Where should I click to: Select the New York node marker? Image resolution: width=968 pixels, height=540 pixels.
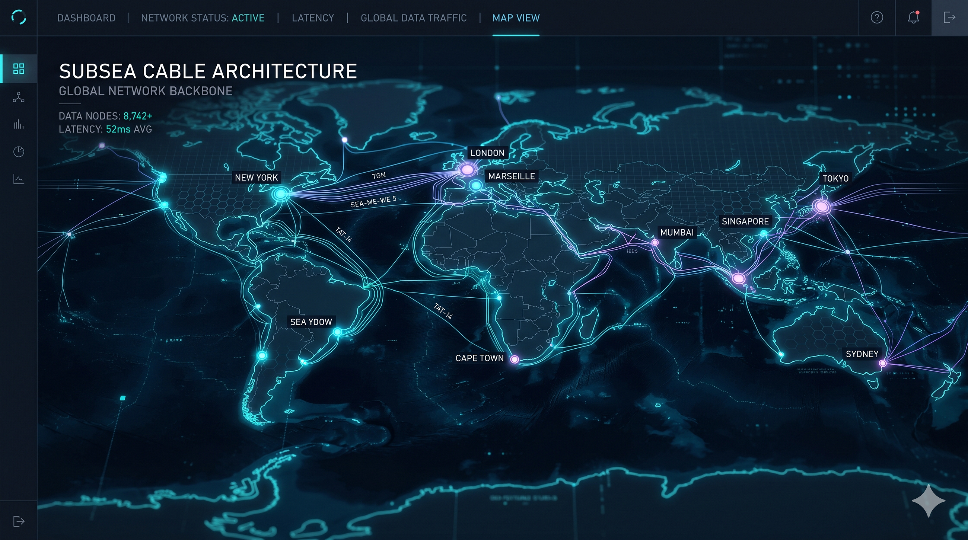tap(280, 194)
